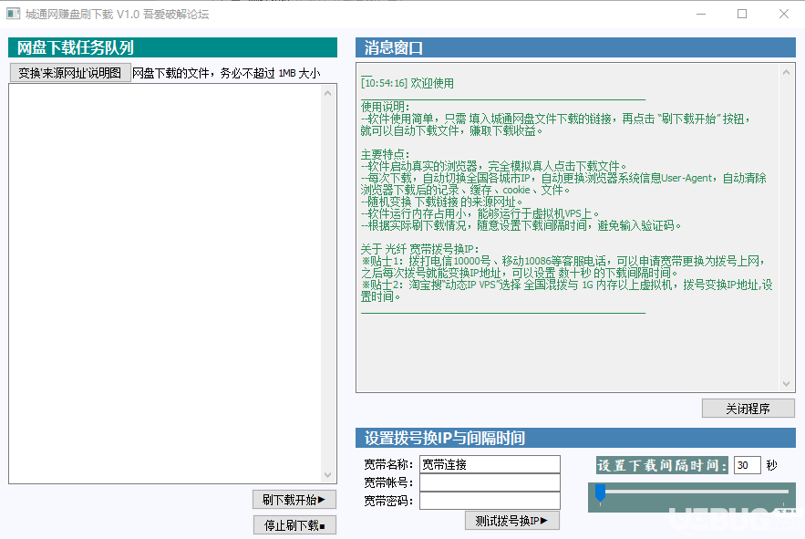This screenshot has height=539, width=805.
Task: Click the application icon in title bar
Action: (14, 14)
